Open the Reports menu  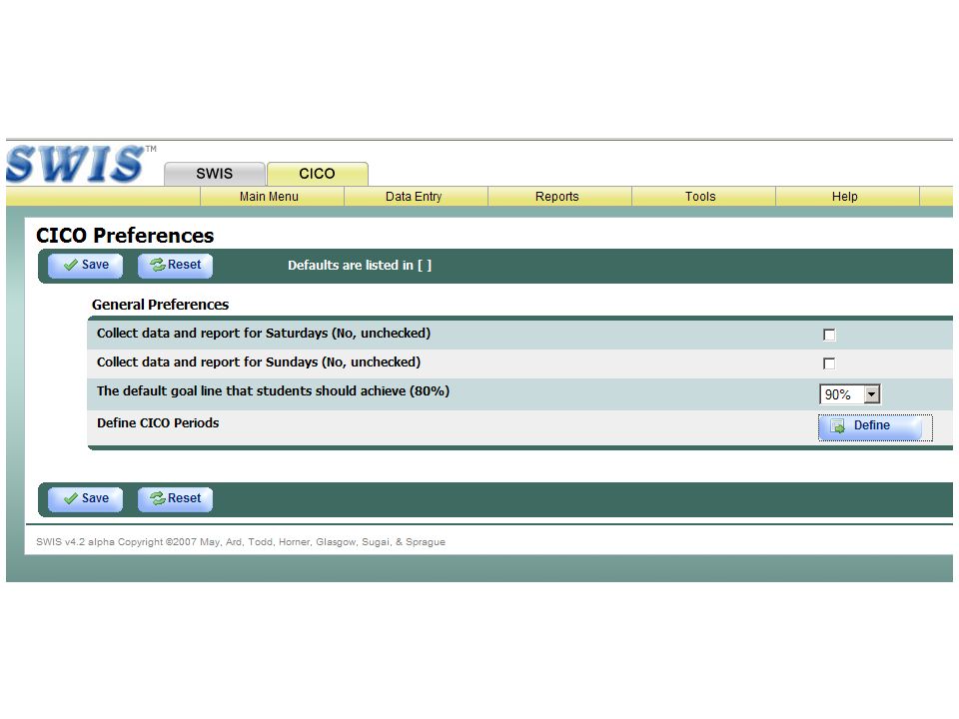(x=557, y=197)
